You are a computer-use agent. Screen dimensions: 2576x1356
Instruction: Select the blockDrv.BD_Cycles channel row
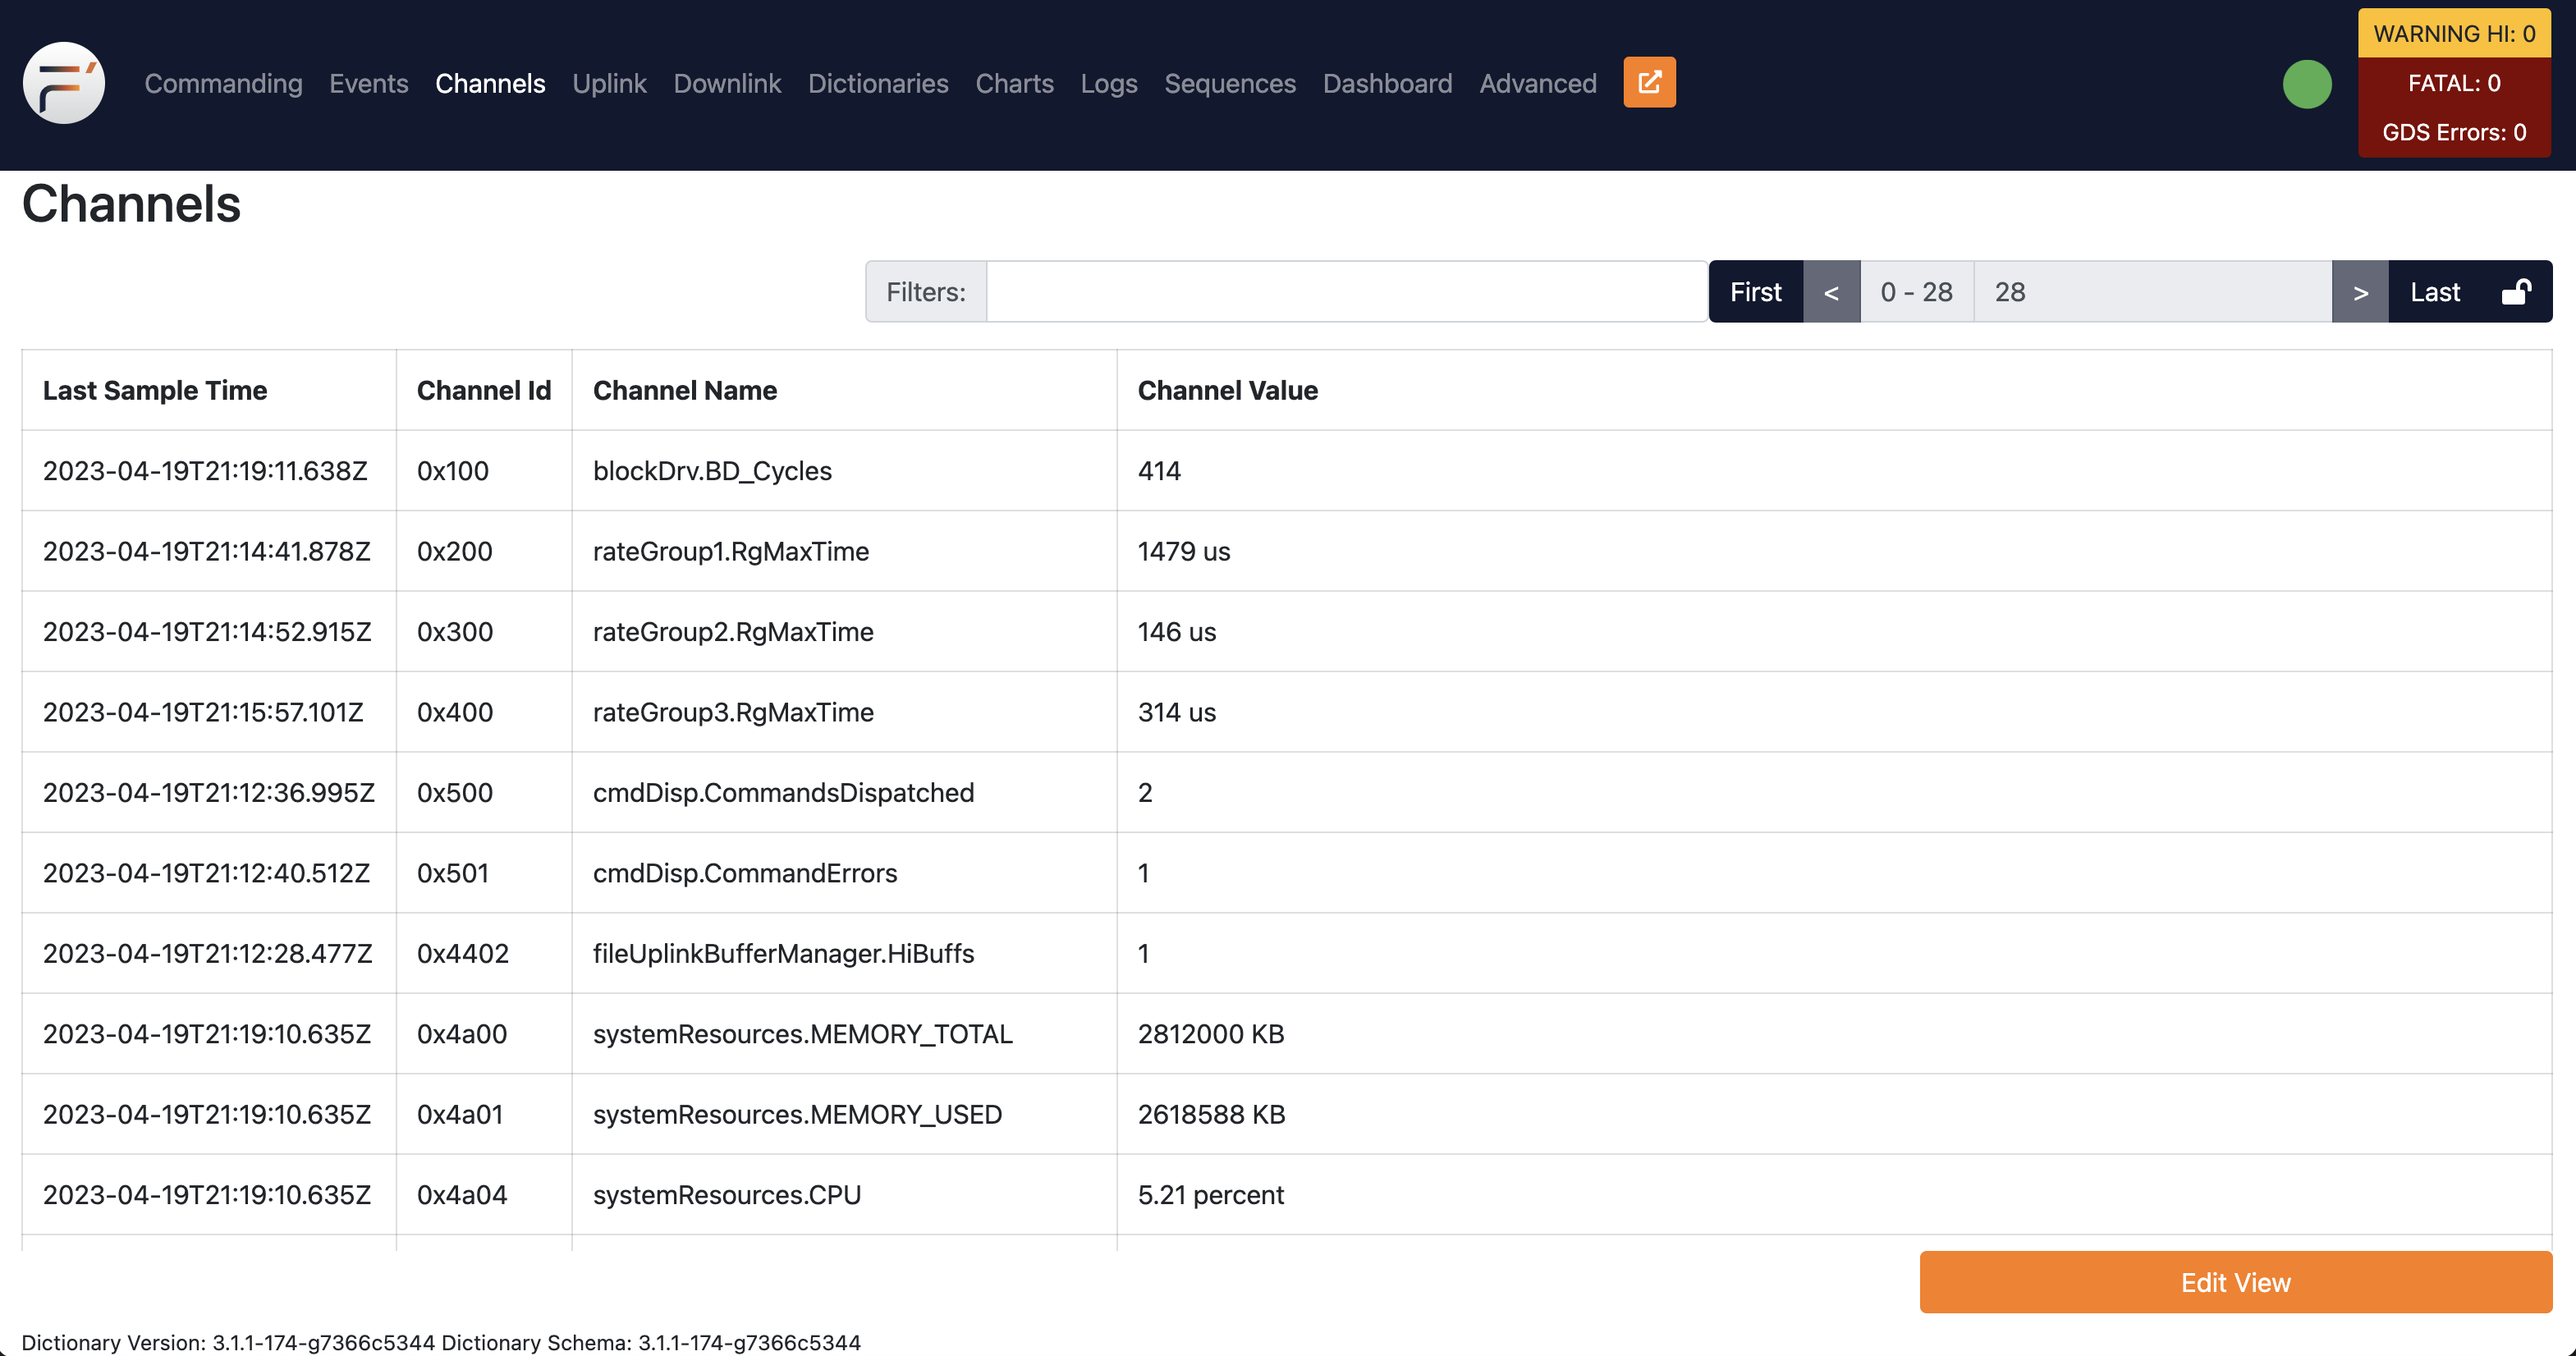point(712,471)
